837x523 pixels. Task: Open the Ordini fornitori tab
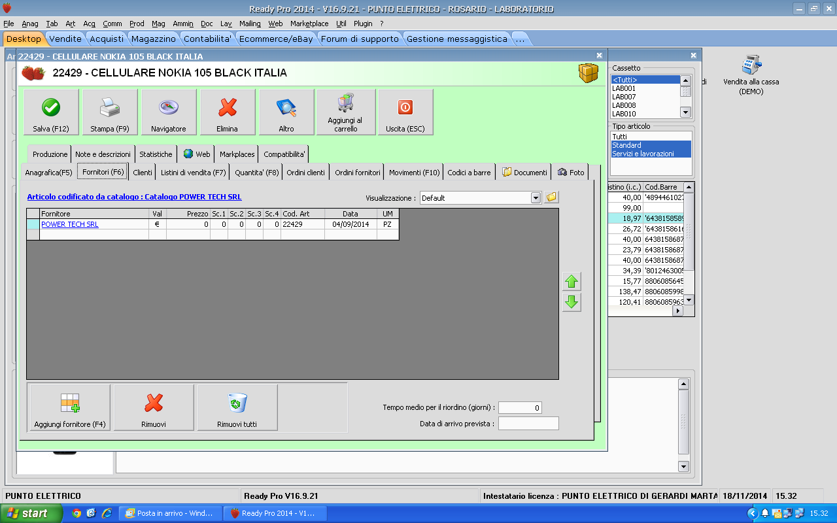click(358, 173)
